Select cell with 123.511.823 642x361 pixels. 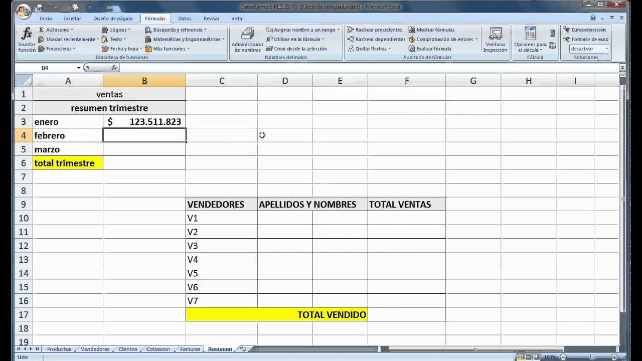point(144,122)
